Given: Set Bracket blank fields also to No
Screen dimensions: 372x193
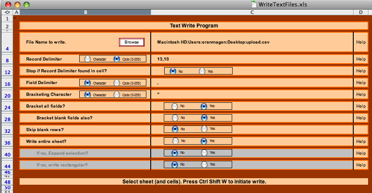Looking at the screenshot, I should [x=175, y=118].
